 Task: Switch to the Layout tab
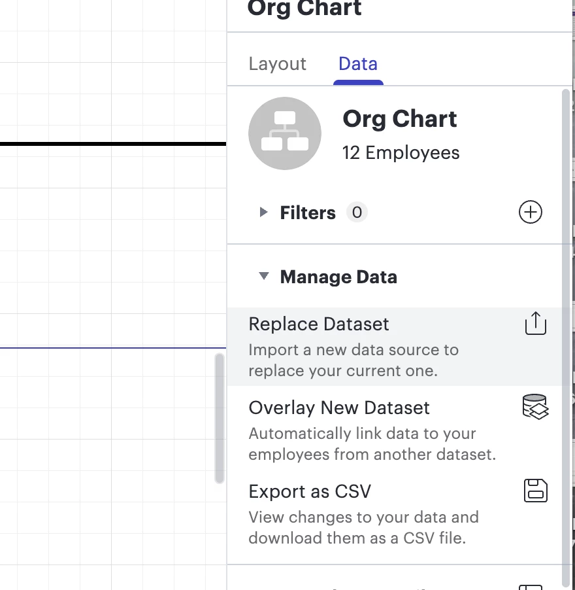pos(277,63)
